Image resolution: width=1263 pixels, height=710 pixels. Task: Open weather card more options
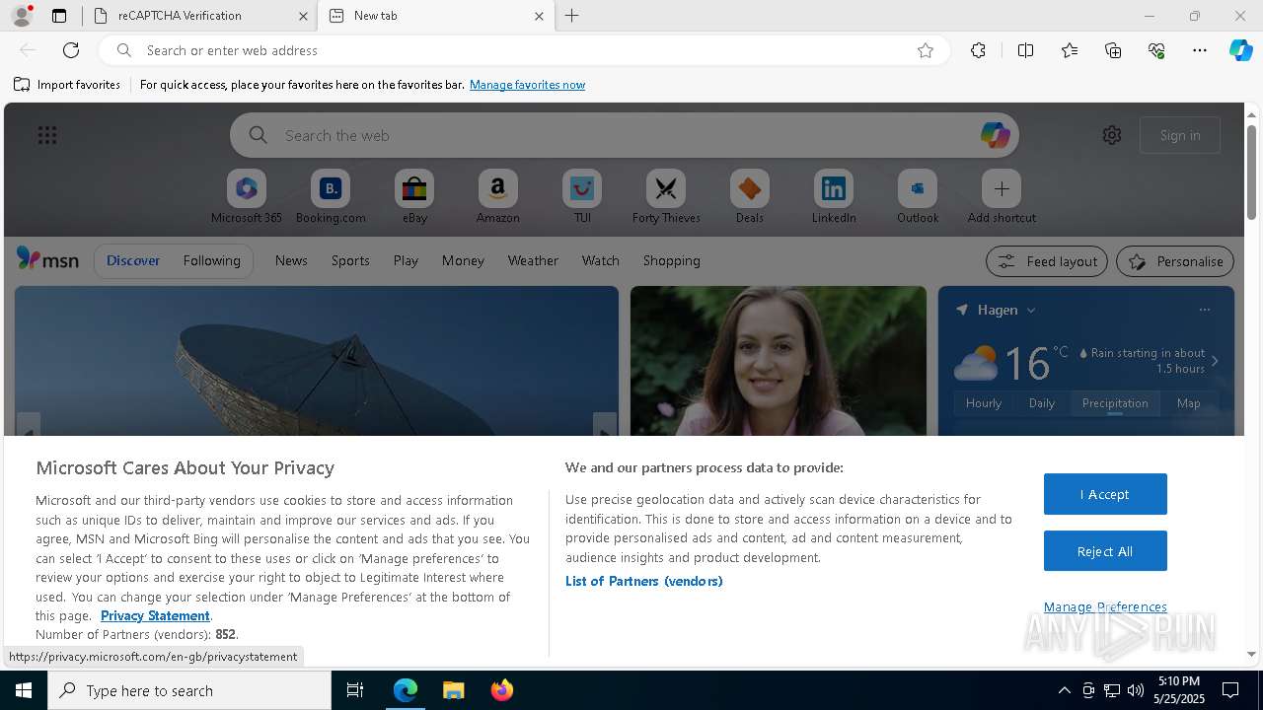pos(1204,310)
